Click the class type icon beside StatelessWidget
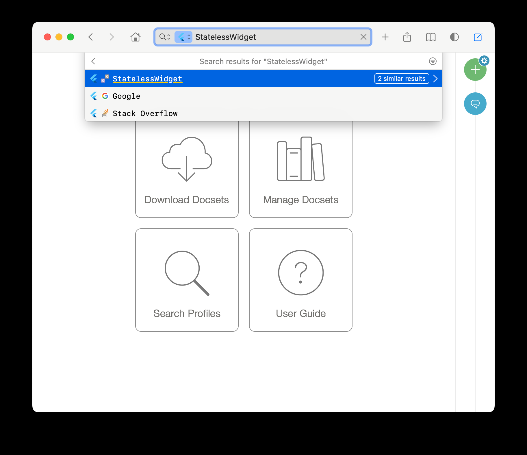This screenshot has height=455, width=527. 105,79
